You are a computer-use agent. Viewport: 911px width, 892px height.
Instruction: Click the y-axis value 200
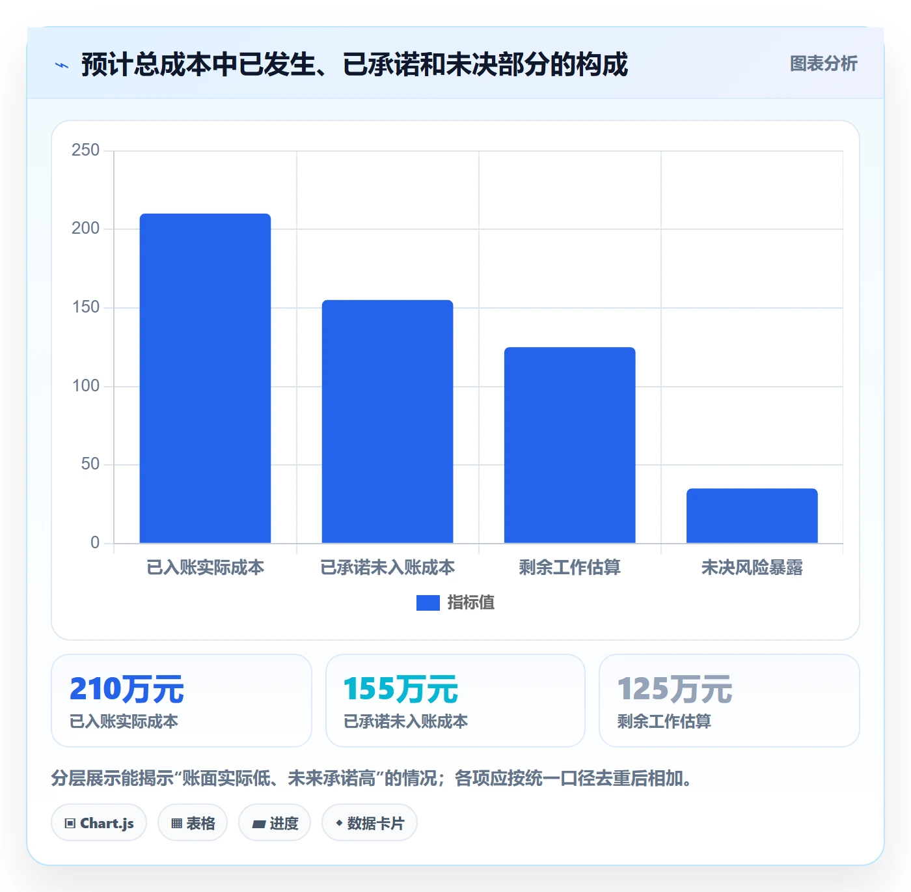[85, 229]
